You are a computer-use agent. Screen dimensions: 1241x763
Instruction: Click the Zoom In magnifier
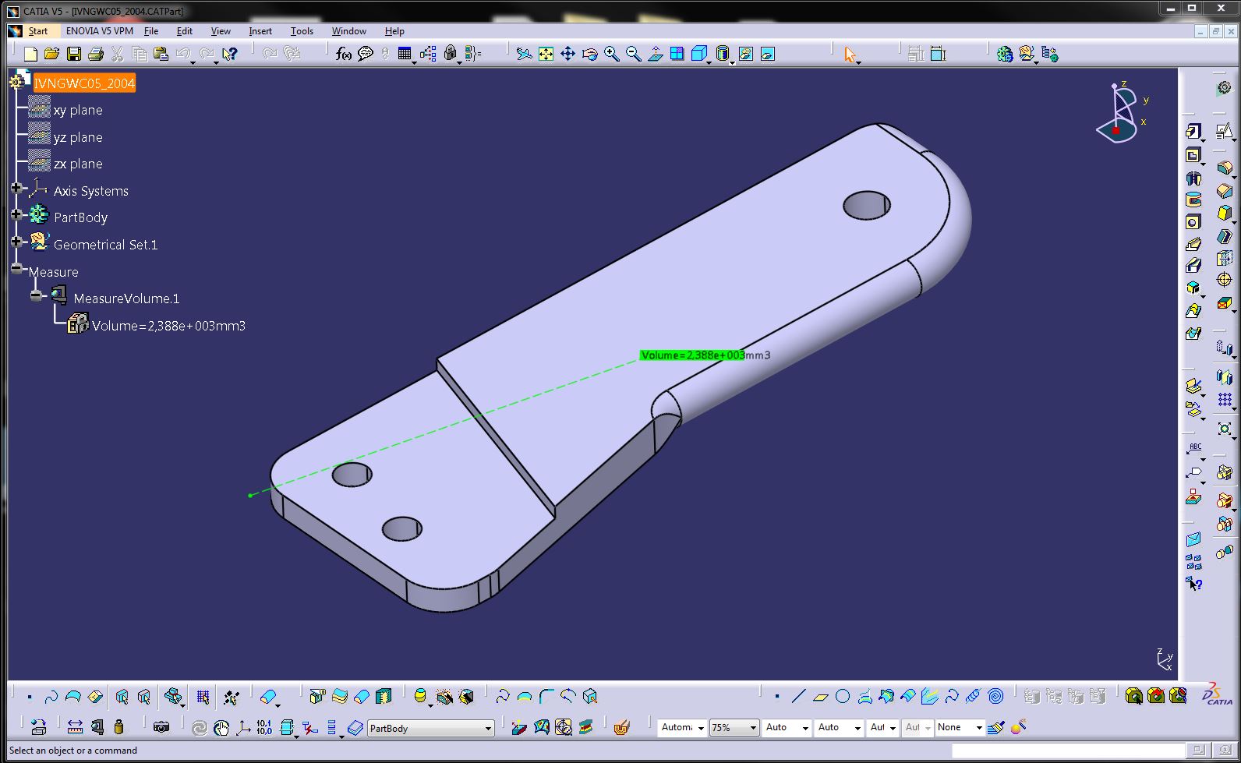pos(611,54)
